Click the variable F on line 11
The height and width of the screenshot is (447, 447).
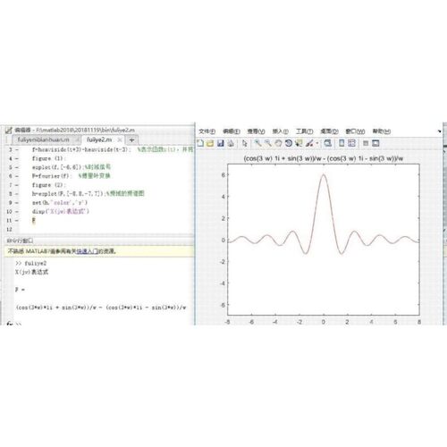tap(34, 220)
